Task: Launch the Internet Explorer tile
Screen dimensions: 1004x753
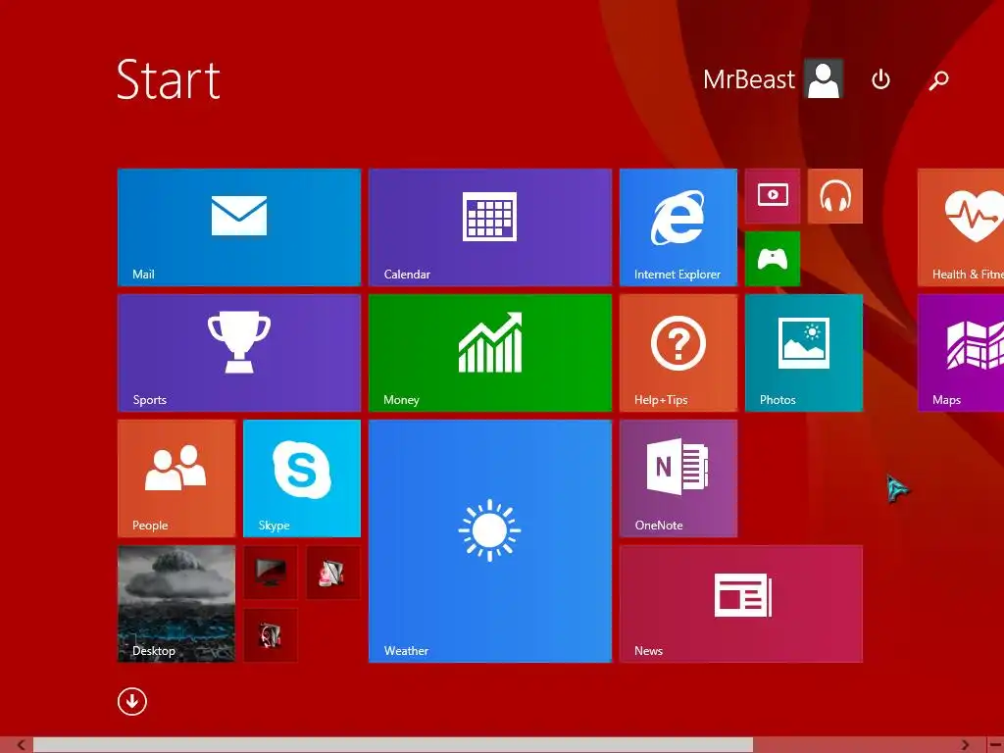Action: coord(678,227)
